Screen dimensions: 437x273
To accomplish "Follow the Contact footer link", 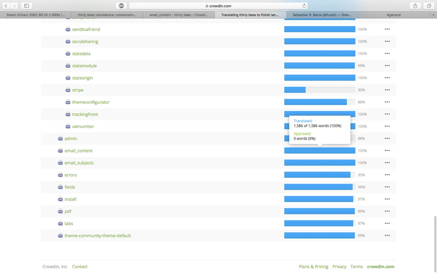I will point(80,267).
